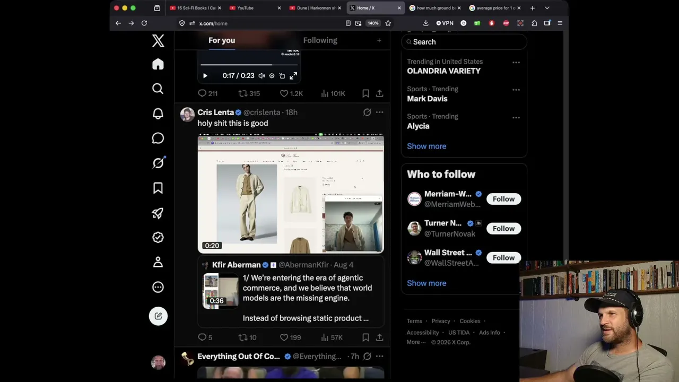The image size is (679, 382).
Task: Follow Wall Street account
Action: (x=503, y=258)
